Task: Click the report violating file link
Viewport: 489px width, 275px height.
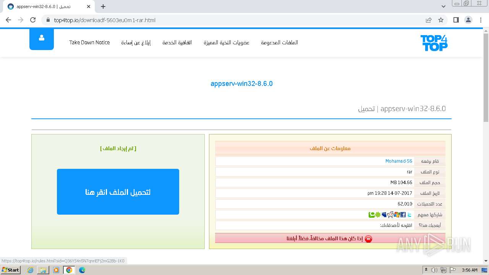Action: pos(324,239)
